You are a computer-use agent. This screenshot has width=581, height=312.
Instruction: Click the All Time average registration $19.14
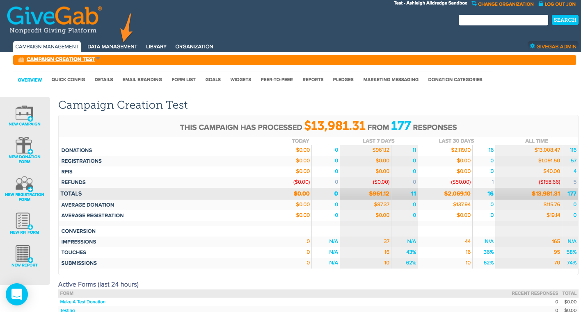pos(552,215)
